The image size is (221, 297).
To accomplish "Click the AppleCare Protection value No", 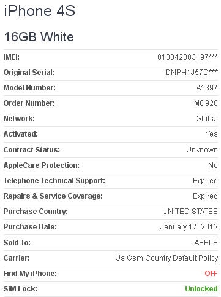I will [213, 165].
